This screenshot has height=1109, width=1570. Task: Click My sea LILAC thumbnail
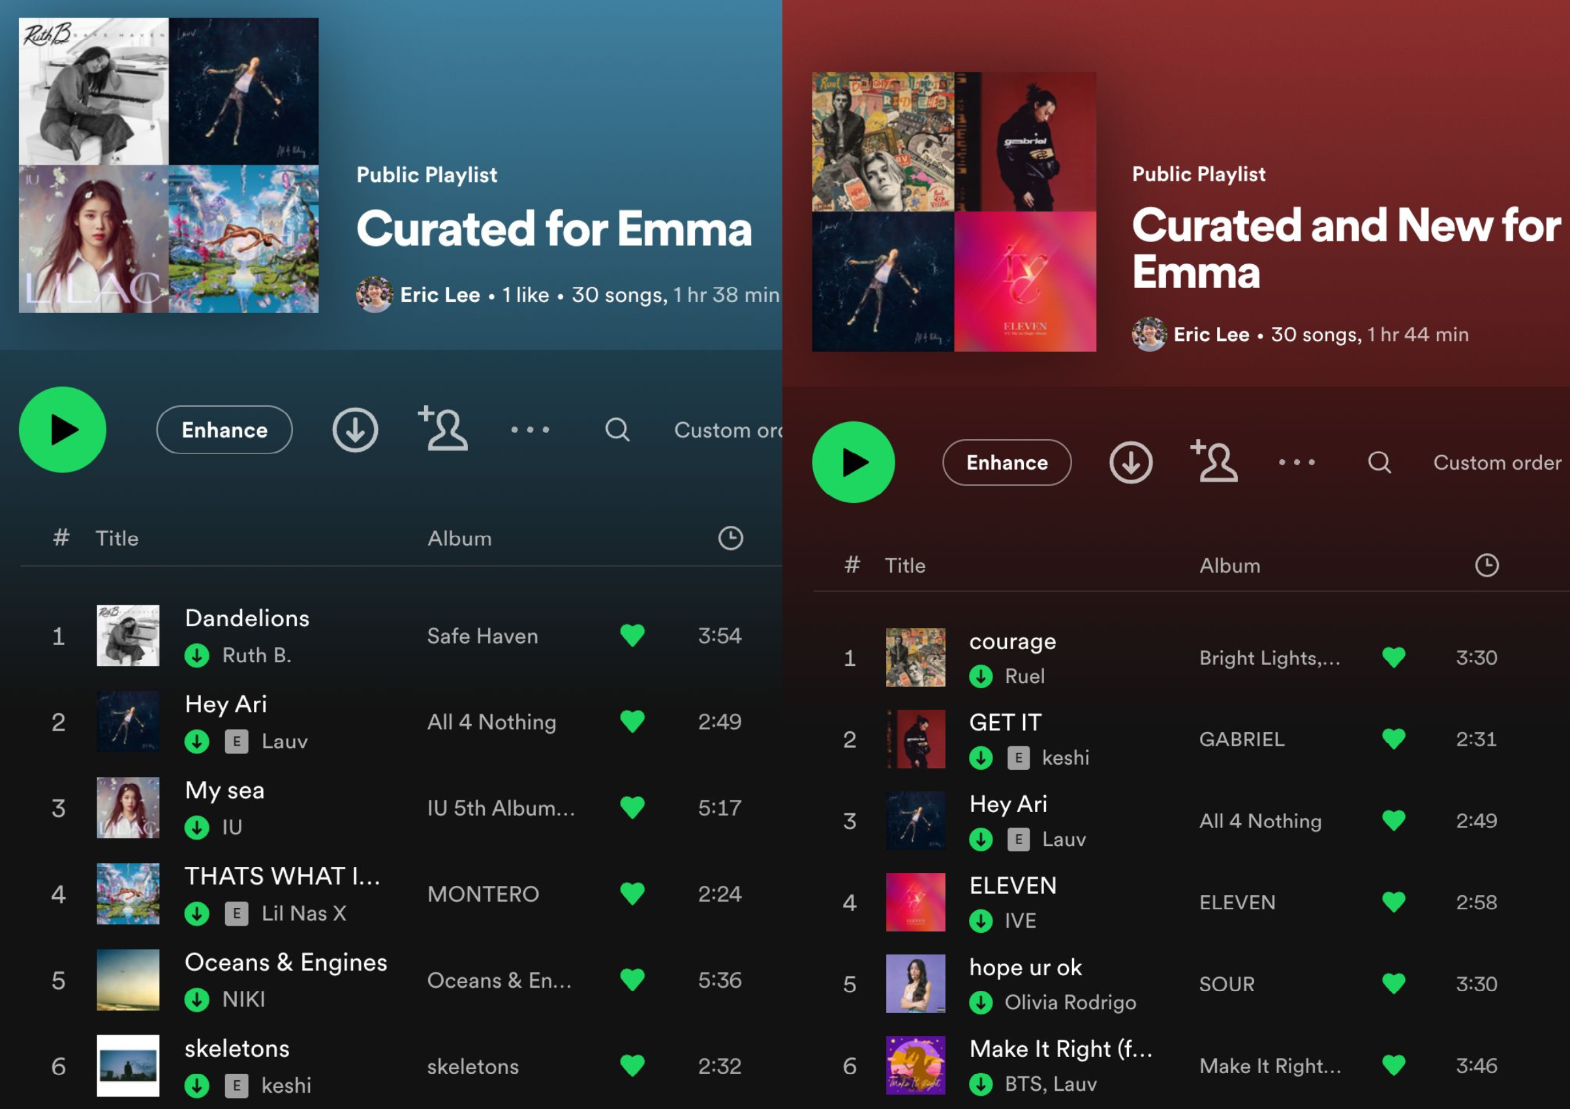pos(128,808)
